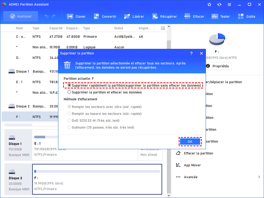Image resolution: width=264 pixels, height=198 pixels.
Task: Select the D: partition row
Action: click(30, 58)
